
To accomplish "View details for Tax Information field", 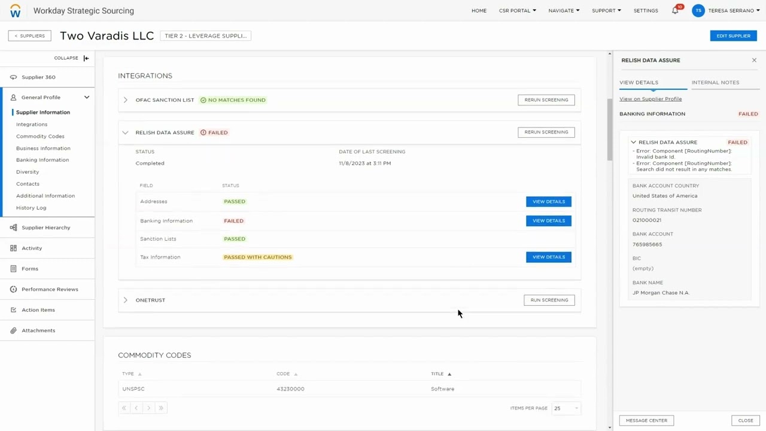I will click(x=549, y=257).
